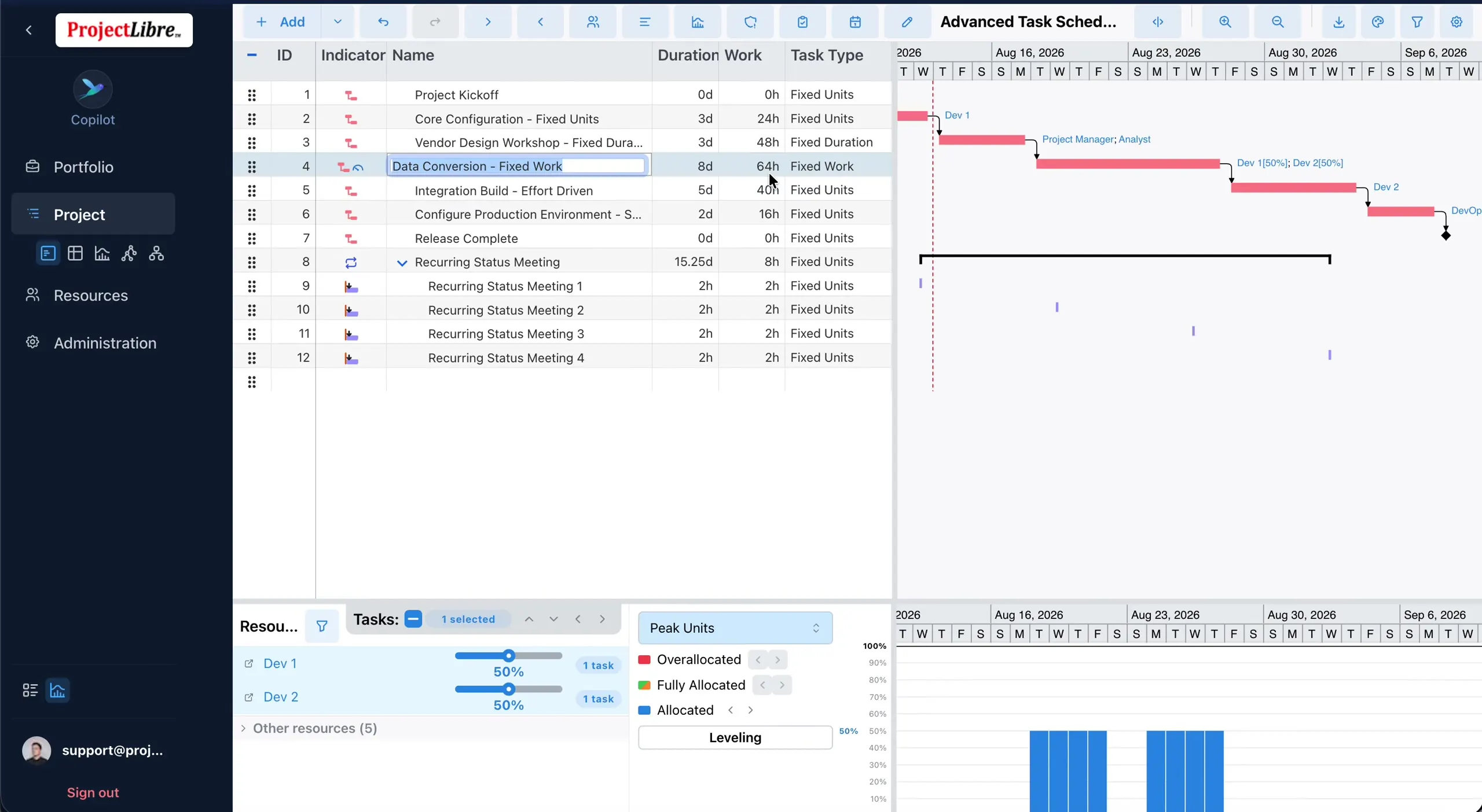Click the pencil edit icon beside title
This screenshot has width=1482, height=812.
coord(907,22)
